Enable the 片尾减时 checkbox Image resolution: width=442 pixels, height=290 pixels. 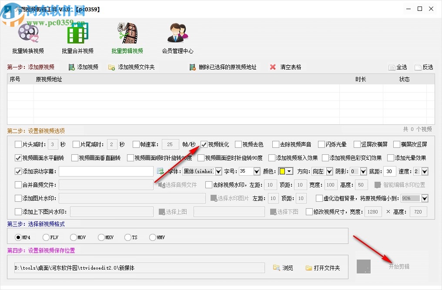(76, 144)
